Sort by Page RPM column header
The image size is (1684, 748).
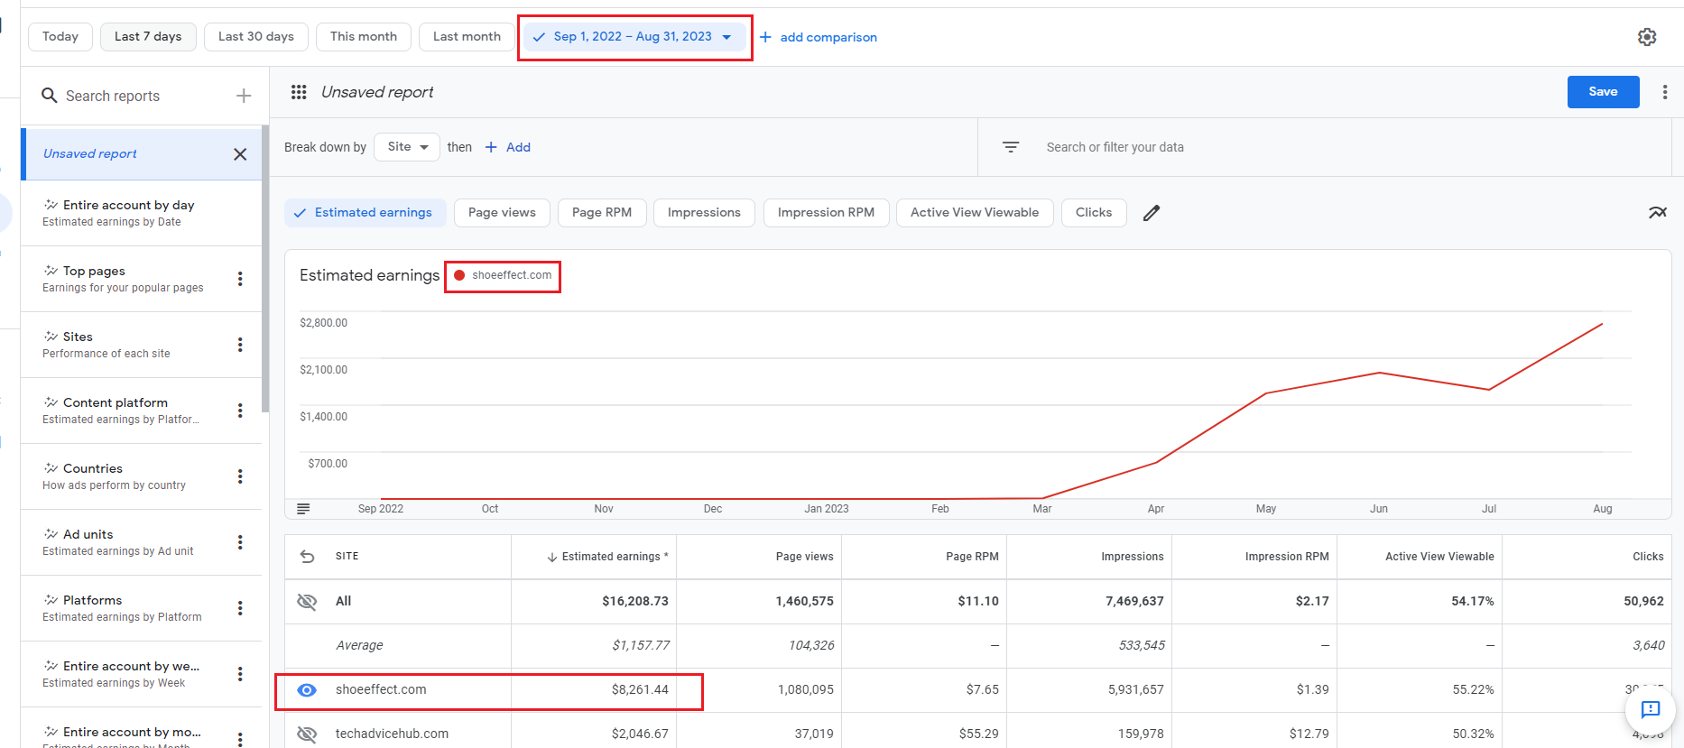(x=972, y=557)
